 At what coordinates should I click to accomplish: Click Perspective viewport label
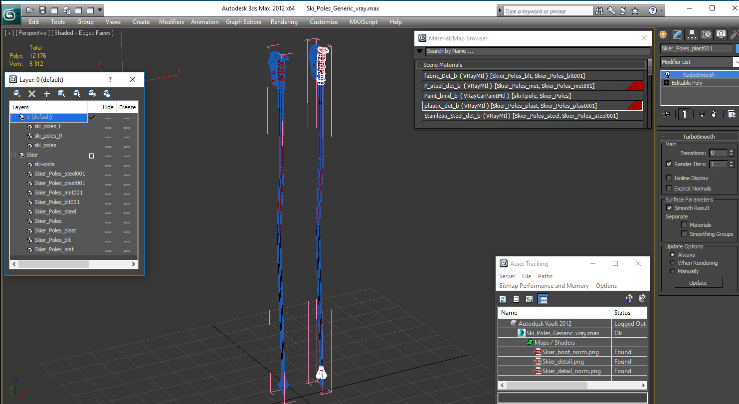[x=33, y=33]
